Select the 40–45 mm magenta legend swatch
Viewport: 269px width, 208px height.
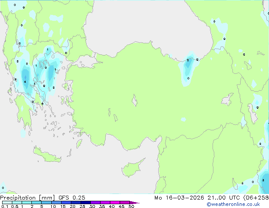(115, 202)
